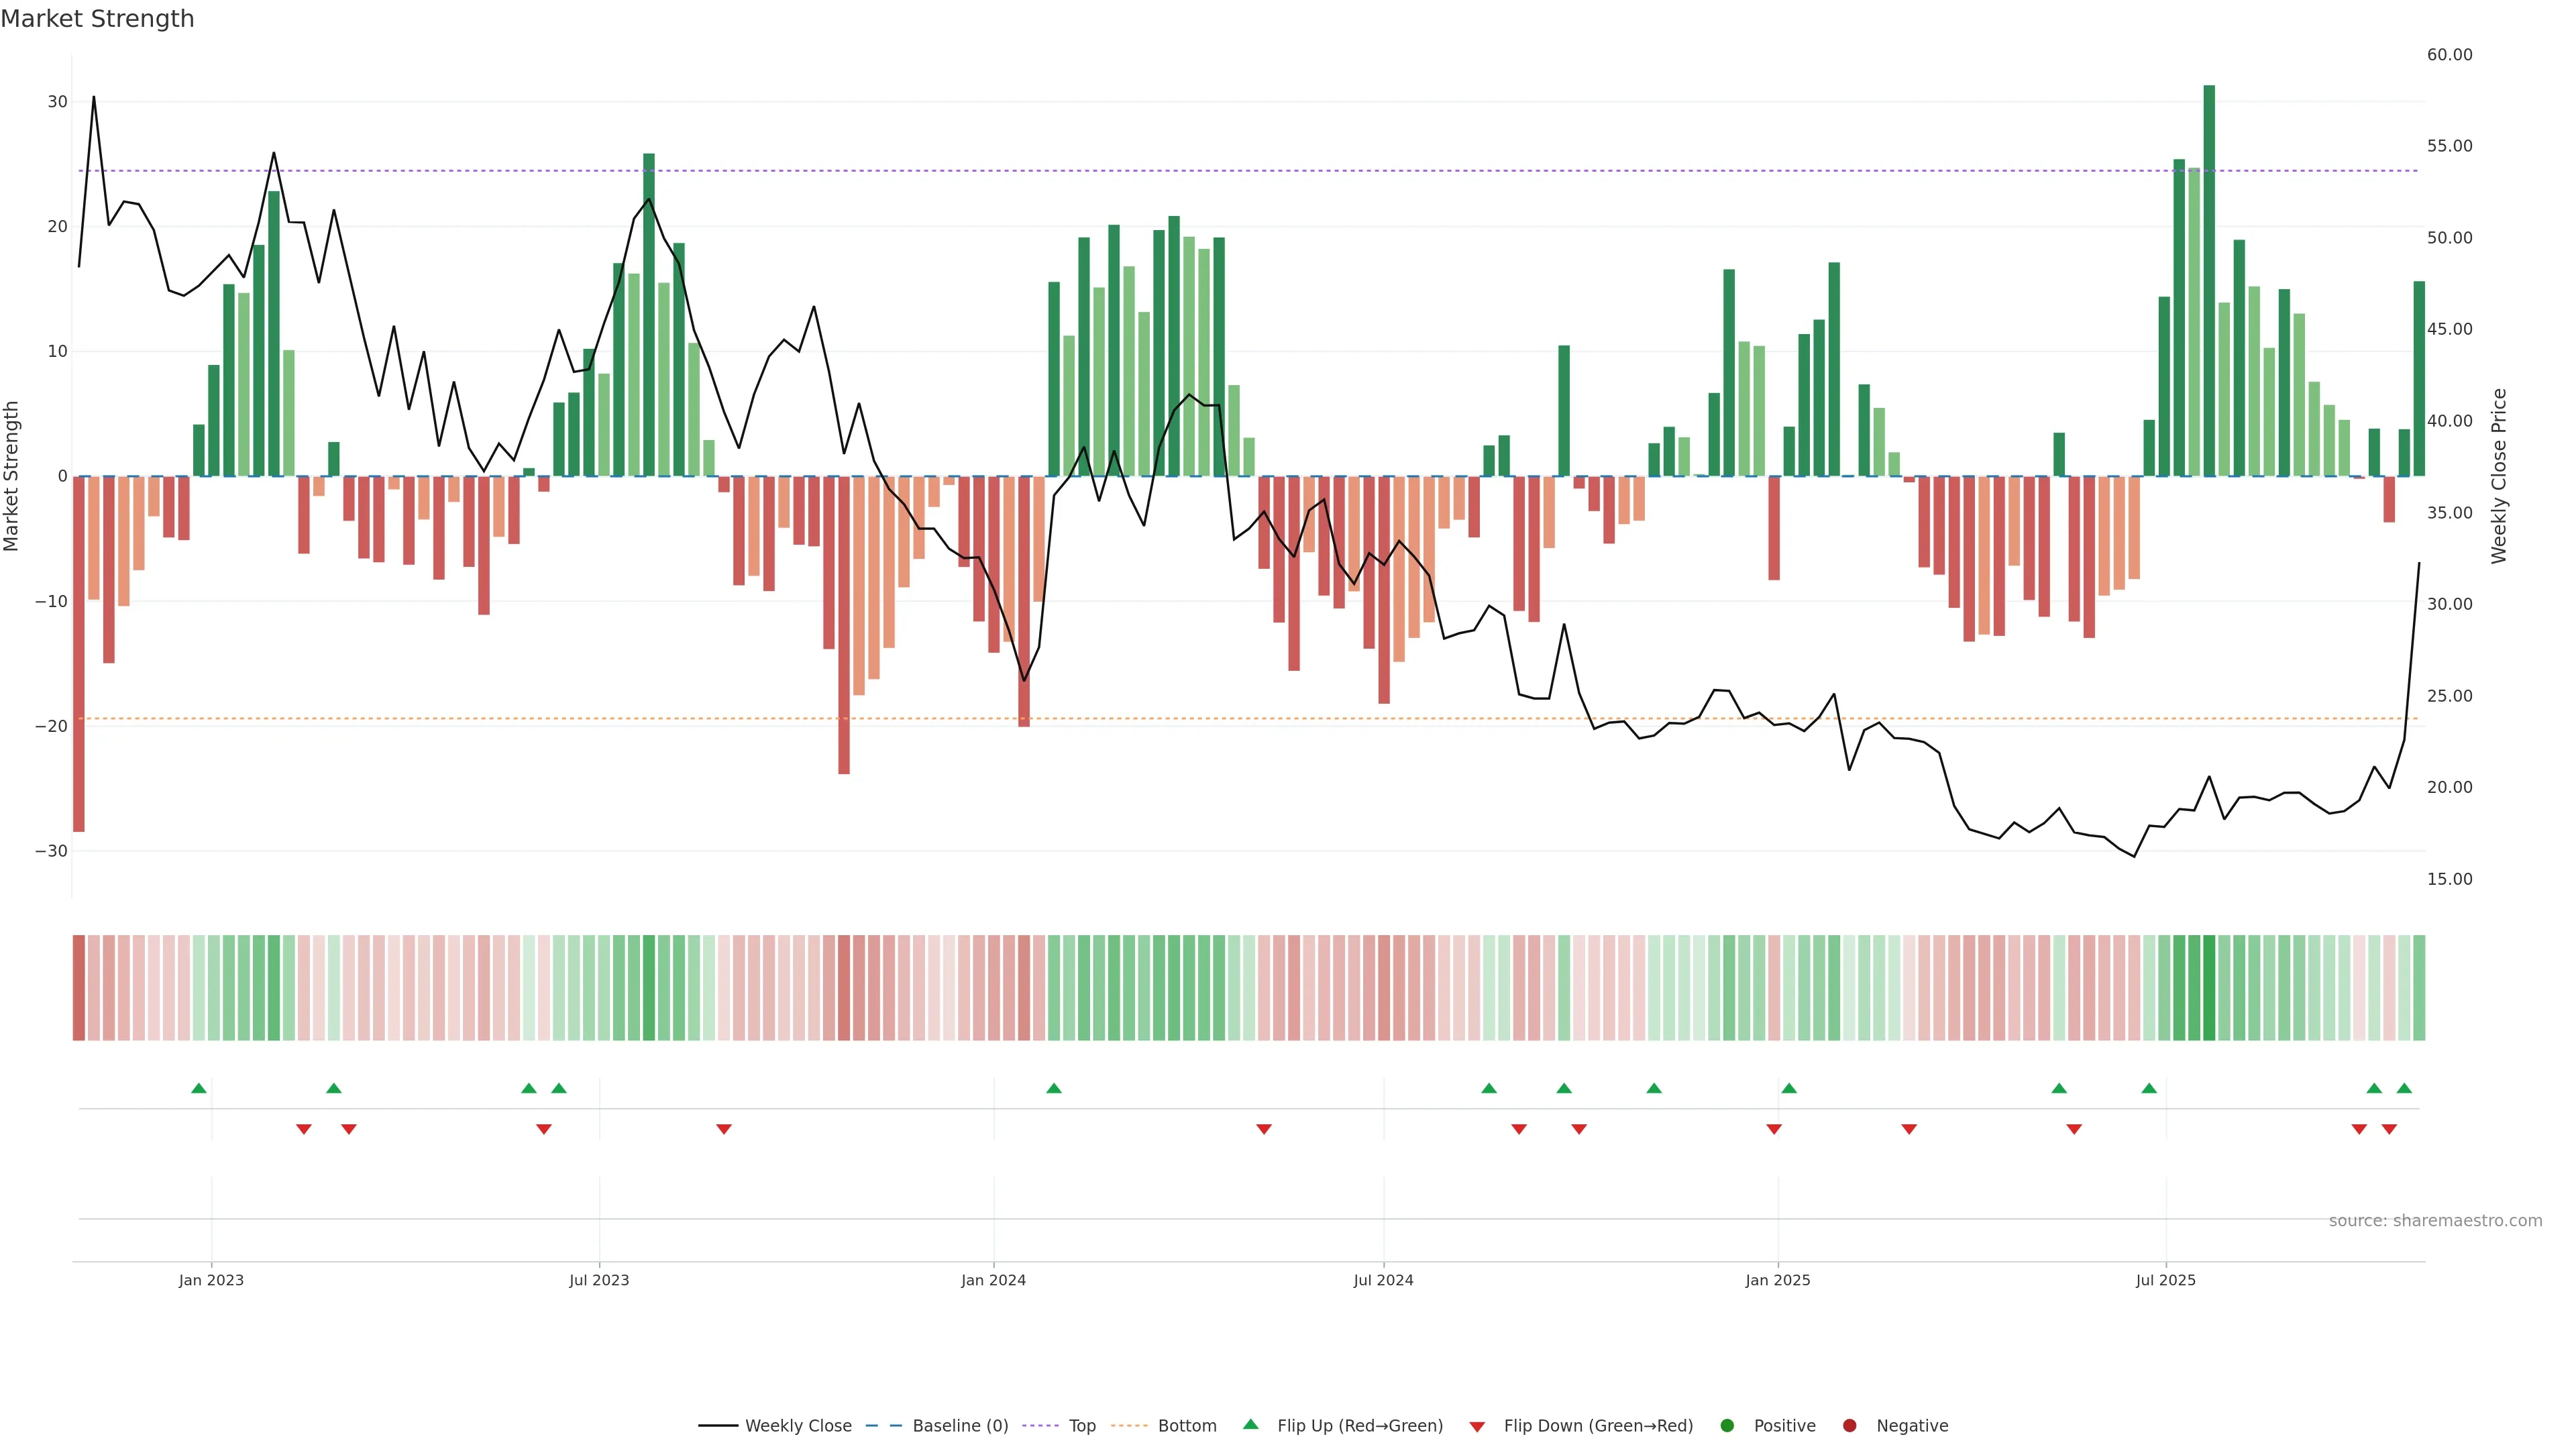Click the leftmost green flip-up triangle marker
Screen dimensions: 2576x1449
click(199, 1088)
